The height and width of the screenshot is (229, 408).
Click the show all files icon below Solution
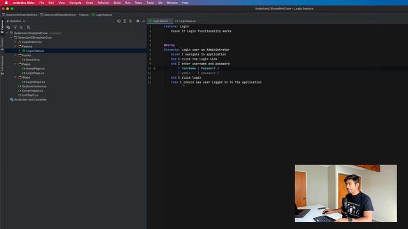point(8,27)
